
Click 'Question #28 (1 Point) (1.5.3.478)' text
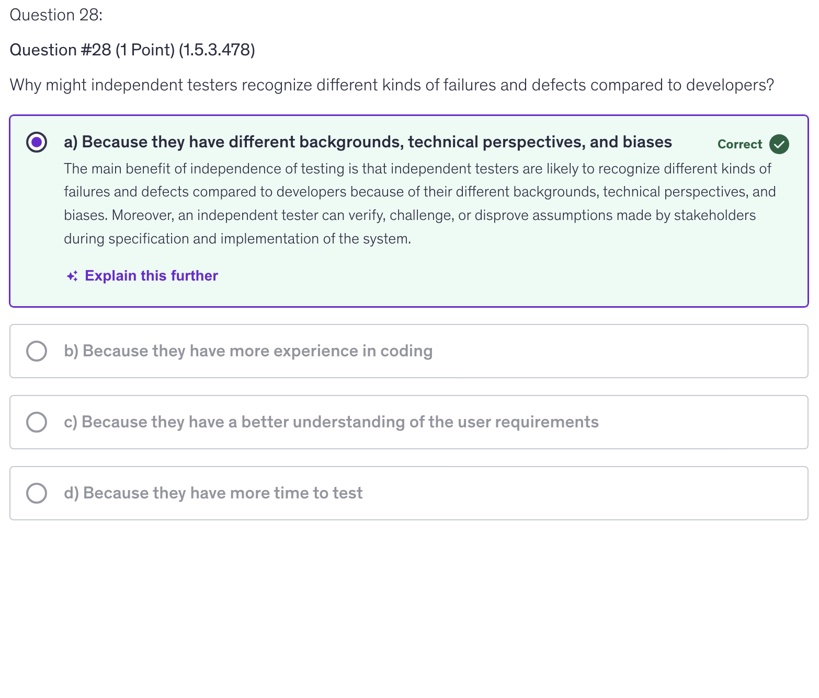pos(132,50)
